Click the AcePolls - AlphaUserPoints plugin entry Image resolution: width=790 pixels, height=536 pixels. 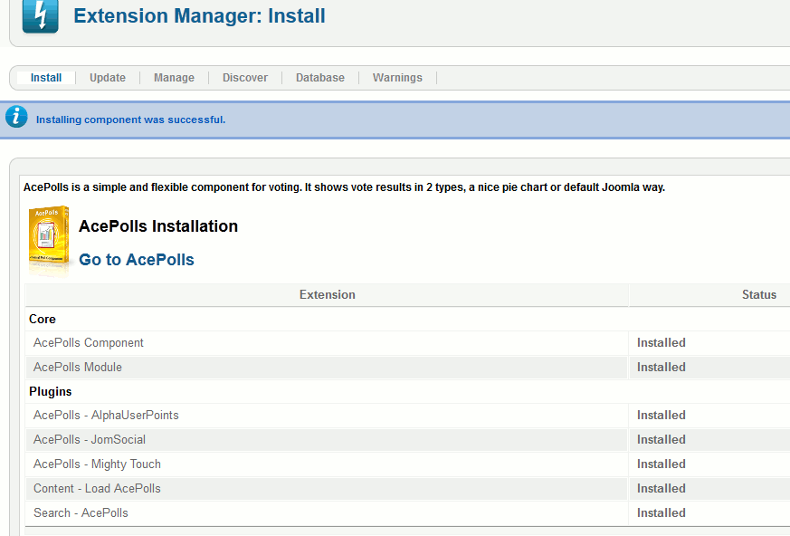[x=106, y=416]
